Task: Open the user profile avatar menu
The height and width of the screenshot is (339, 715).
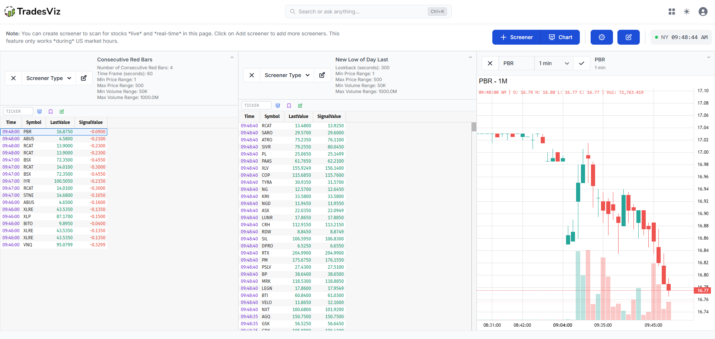Action: [703, 12]
